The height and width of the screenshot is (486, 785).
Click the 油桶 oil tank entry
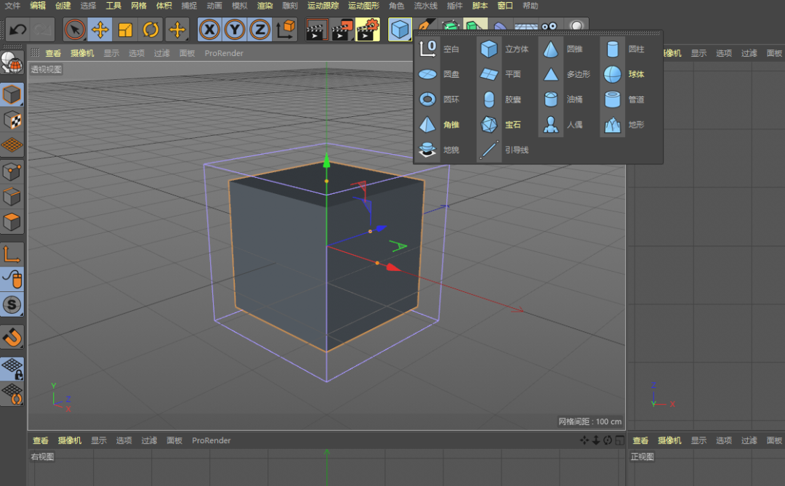[x=562, y=99]
